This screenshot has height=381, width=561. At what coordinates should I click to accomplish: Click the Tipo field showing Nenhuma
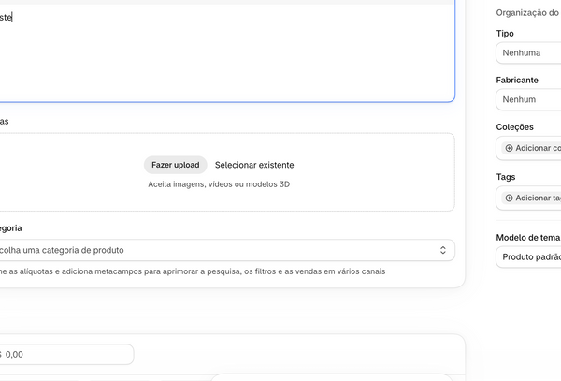[528, 53]
